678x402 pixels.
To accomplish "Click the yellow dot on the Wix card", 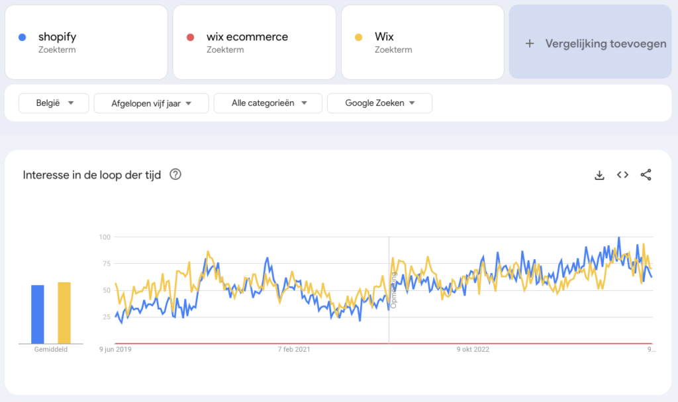I will (360, 36).
